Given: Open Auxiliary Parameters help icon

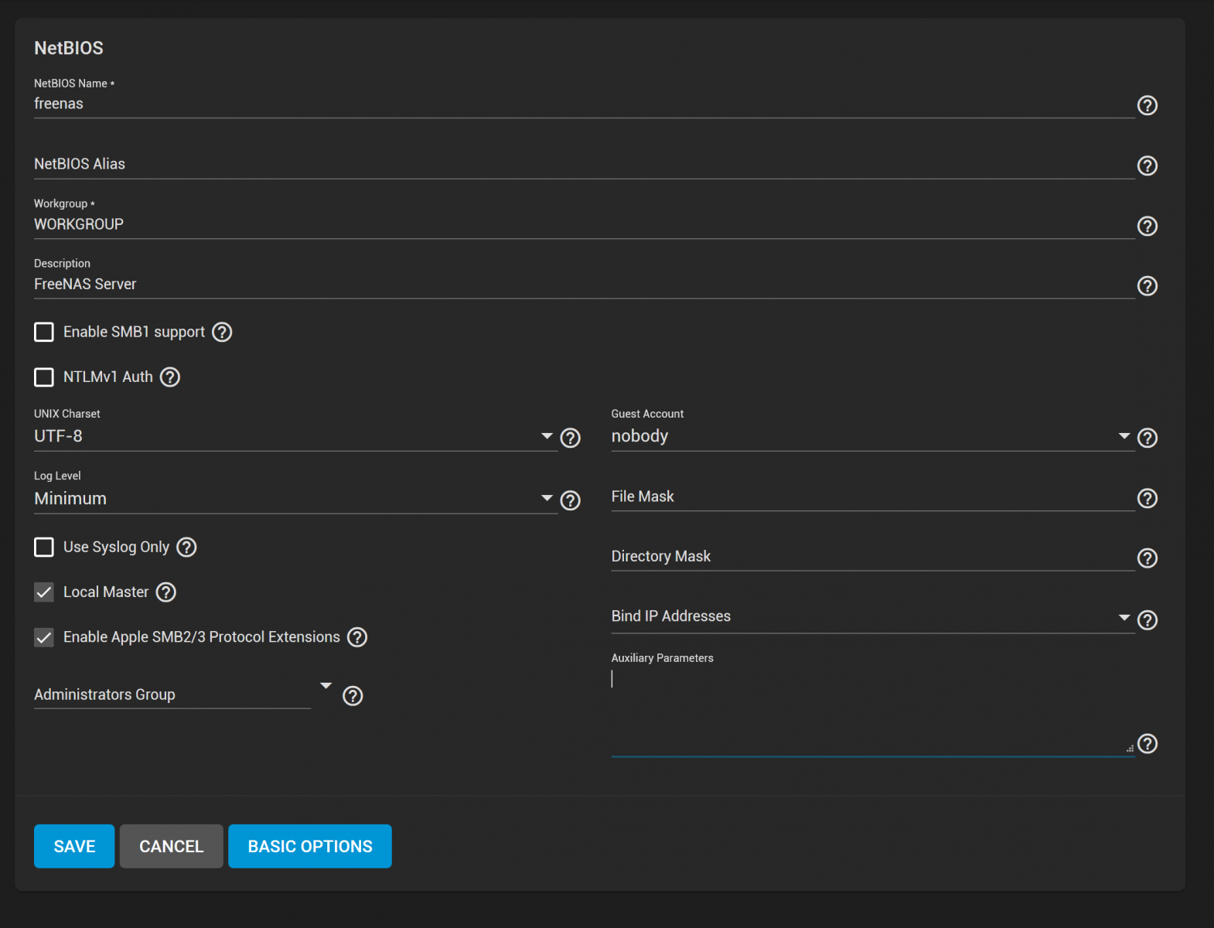Looking at the screenshot, I should [x=1148, y=743].
